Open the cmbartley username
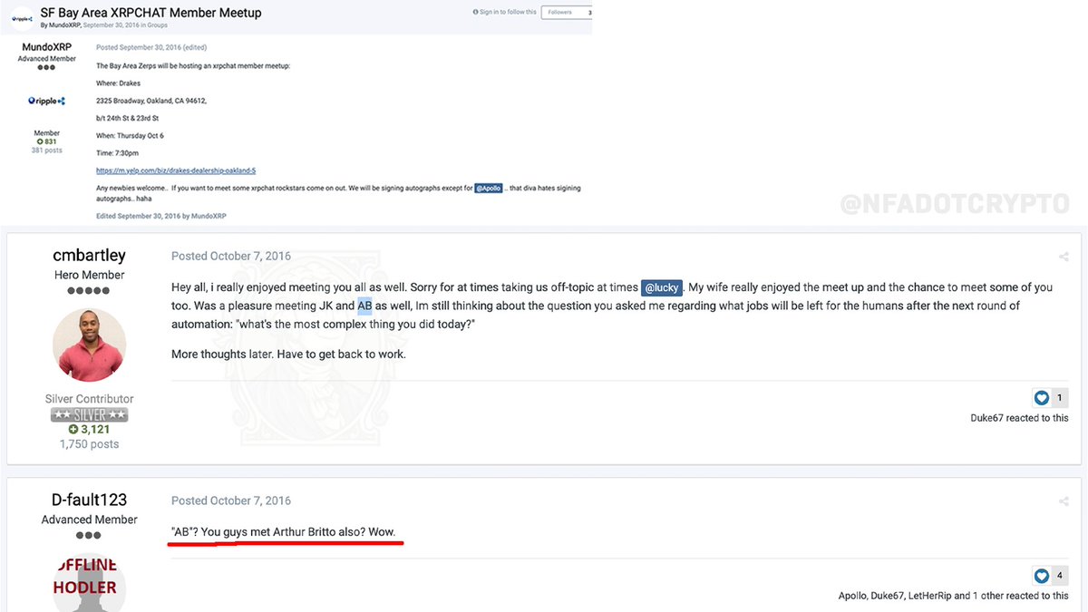The image size is (1088, 612). click(x=90, y=256)
